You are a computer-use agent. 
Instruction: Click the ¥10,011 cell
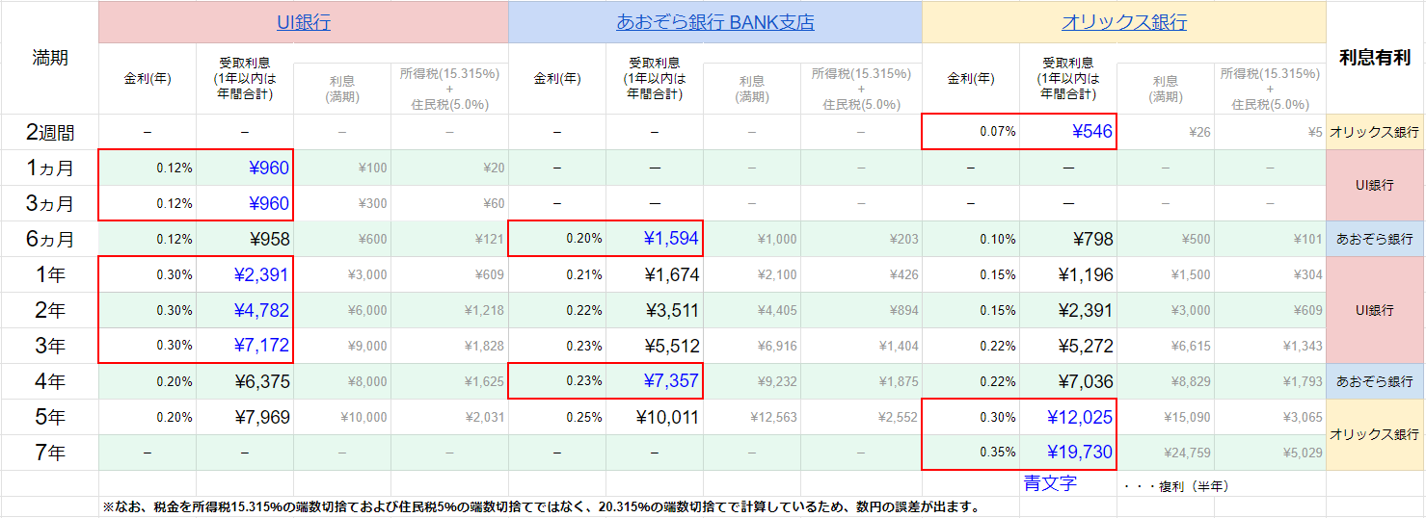(x=655, y=417)
